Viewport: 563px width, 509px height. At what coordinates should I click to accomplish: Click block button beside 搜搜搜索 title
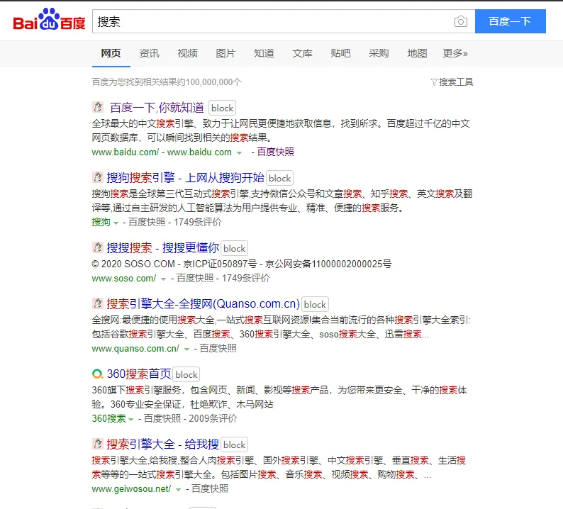pyautogui.click(x=235, y=248)
